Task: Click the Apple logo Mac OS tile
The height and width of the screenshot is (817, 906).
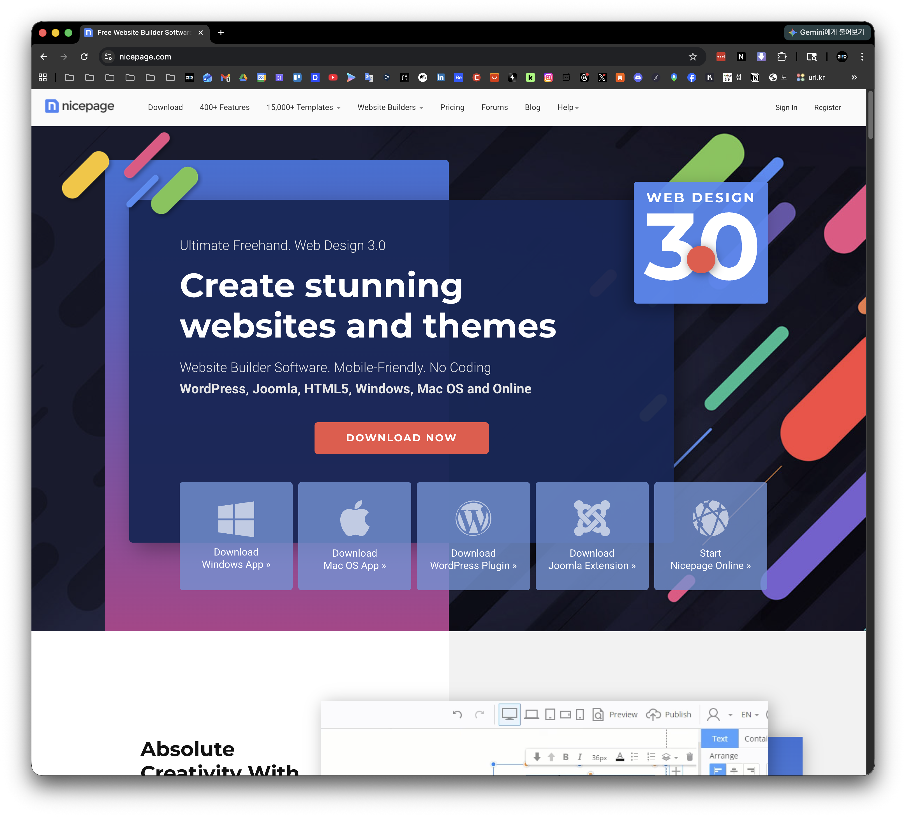Action: [x=354, y=536]
